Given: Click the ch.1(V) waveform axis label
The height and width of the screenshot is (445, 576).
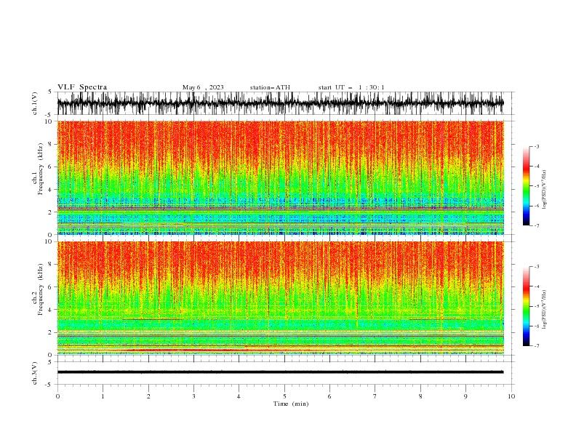Looking at the screenshot, I should [x=35, y=103].
